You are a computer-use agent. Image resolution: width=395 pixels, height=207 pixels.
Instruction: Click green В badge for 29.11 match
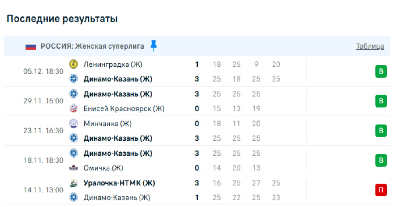point(381,101)
